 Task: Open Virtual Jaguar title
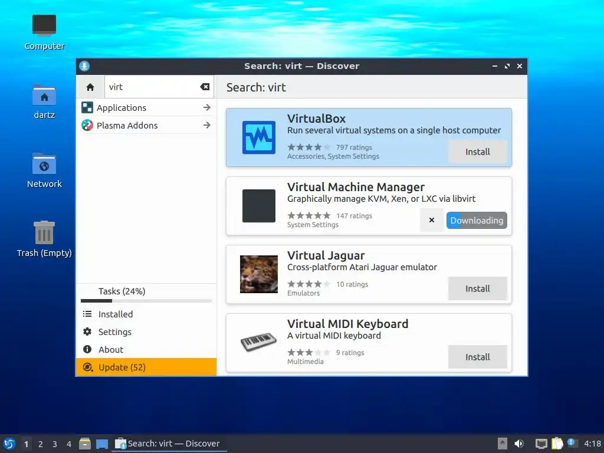(x=326, y=256)
